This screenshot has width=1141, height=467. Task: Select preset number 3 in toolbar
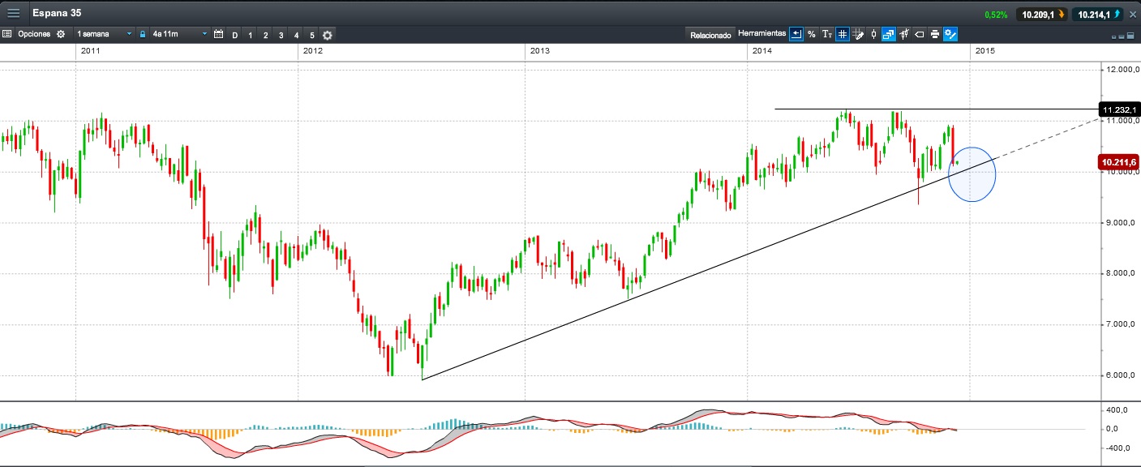tap(281, 35)
